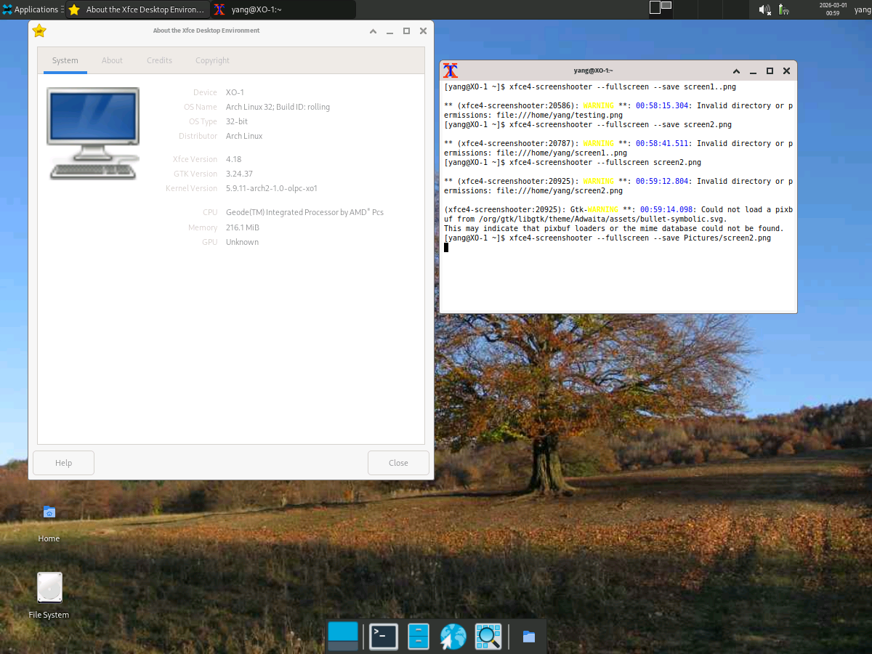The height and width of the screenshot is (654, 872).
Task: Launch Terminal Emulator from the dock
Action: [383, 637]
